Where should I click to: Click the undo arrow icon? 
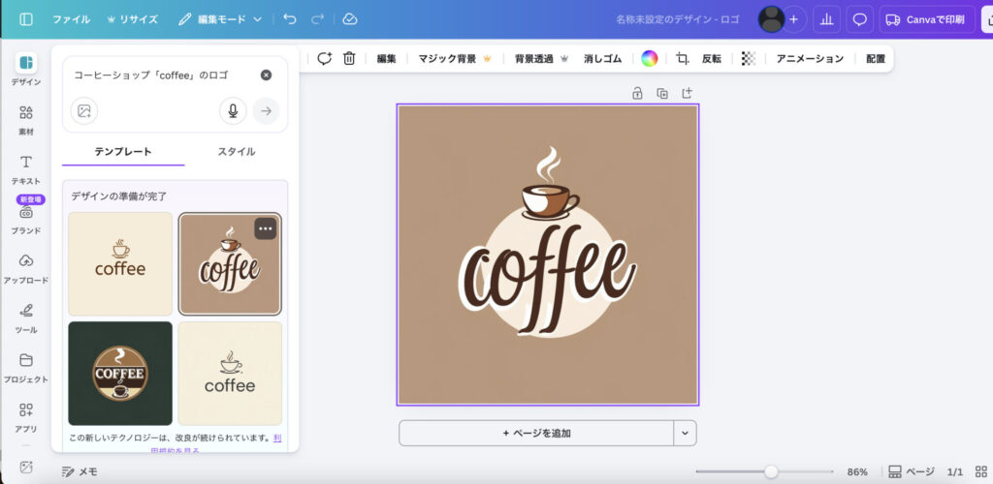pyautogui.click(x=291, y=19)
